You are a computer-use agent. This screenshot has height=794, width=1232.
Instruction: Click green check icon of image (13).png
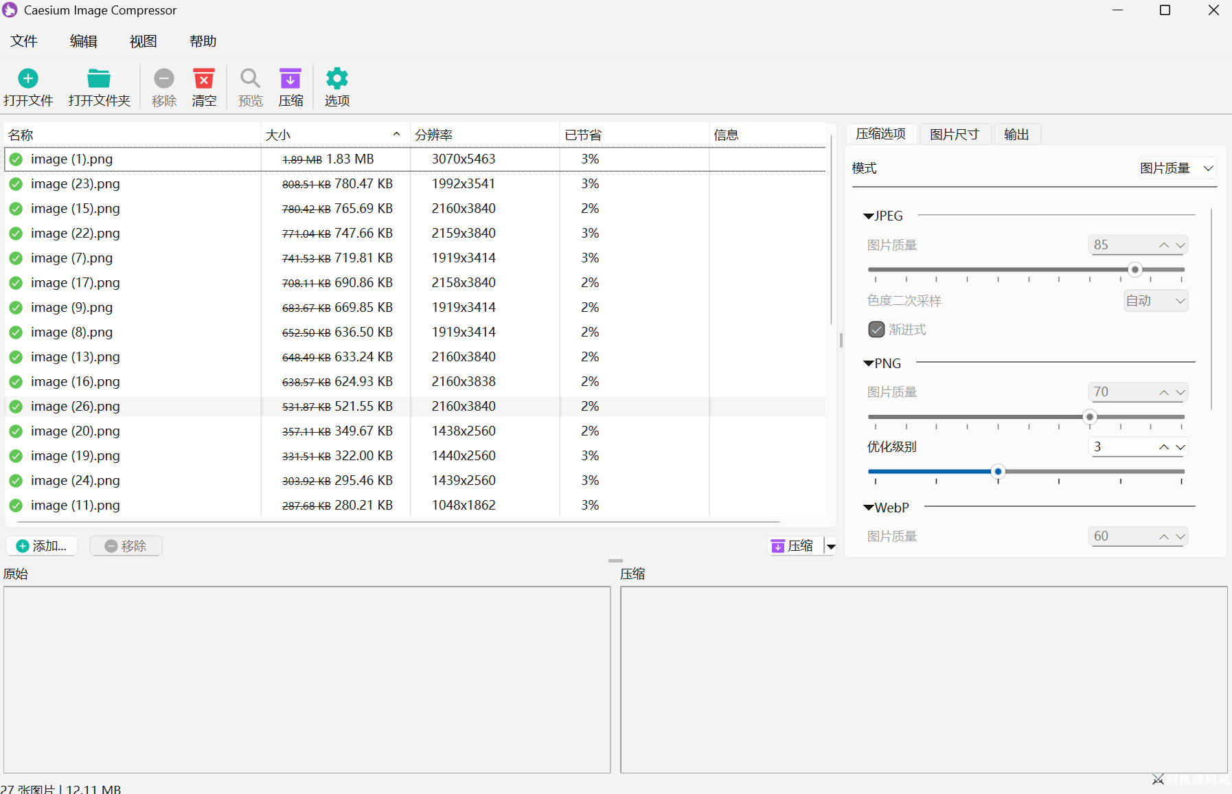tap(16, 357)
